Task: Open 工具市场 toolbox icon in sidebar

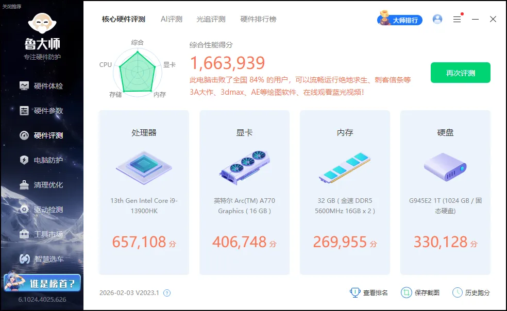Action: [24, 234]
